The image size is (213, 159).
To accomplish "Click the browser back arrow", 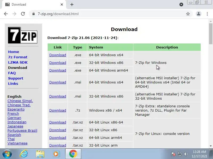I will point(6,14).
